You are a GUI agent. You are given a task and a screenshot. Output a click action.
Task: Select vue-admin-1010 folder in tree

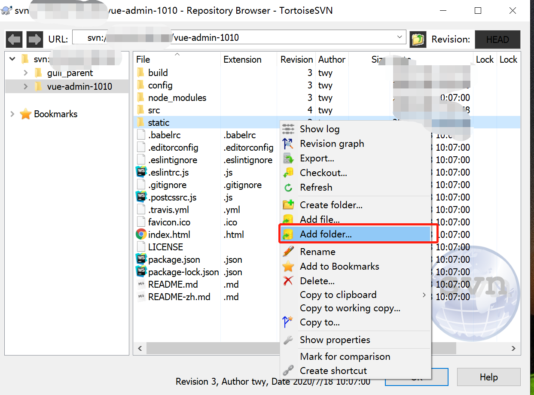[79, 86]
